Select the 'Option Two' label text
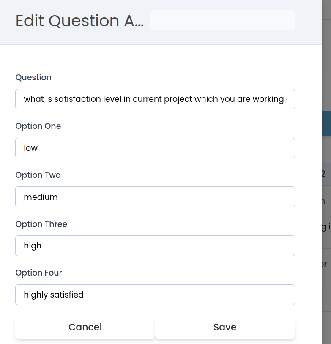This screenshot has width=331, height=344. pos(38,175)
